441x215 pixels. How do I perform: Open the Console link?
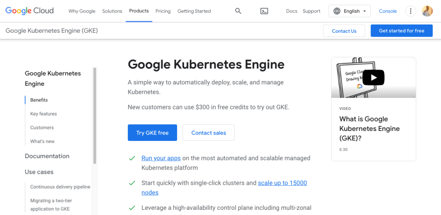(x=388, y=11)
